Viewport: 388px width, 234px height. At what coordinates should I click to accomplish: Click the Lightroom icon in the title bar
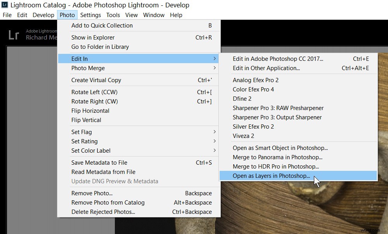pyautogui.click(x=5, y=5)
